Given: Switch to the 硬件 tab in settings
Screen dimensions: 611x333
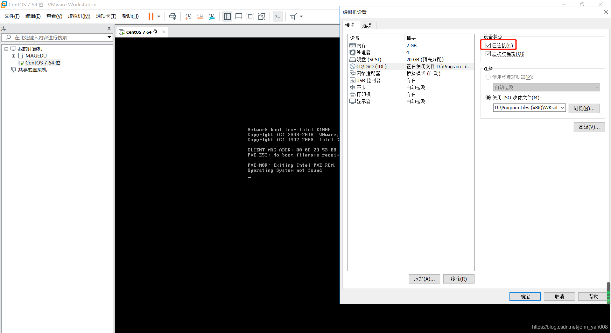Looking at the screenshot, I should 350,25.
